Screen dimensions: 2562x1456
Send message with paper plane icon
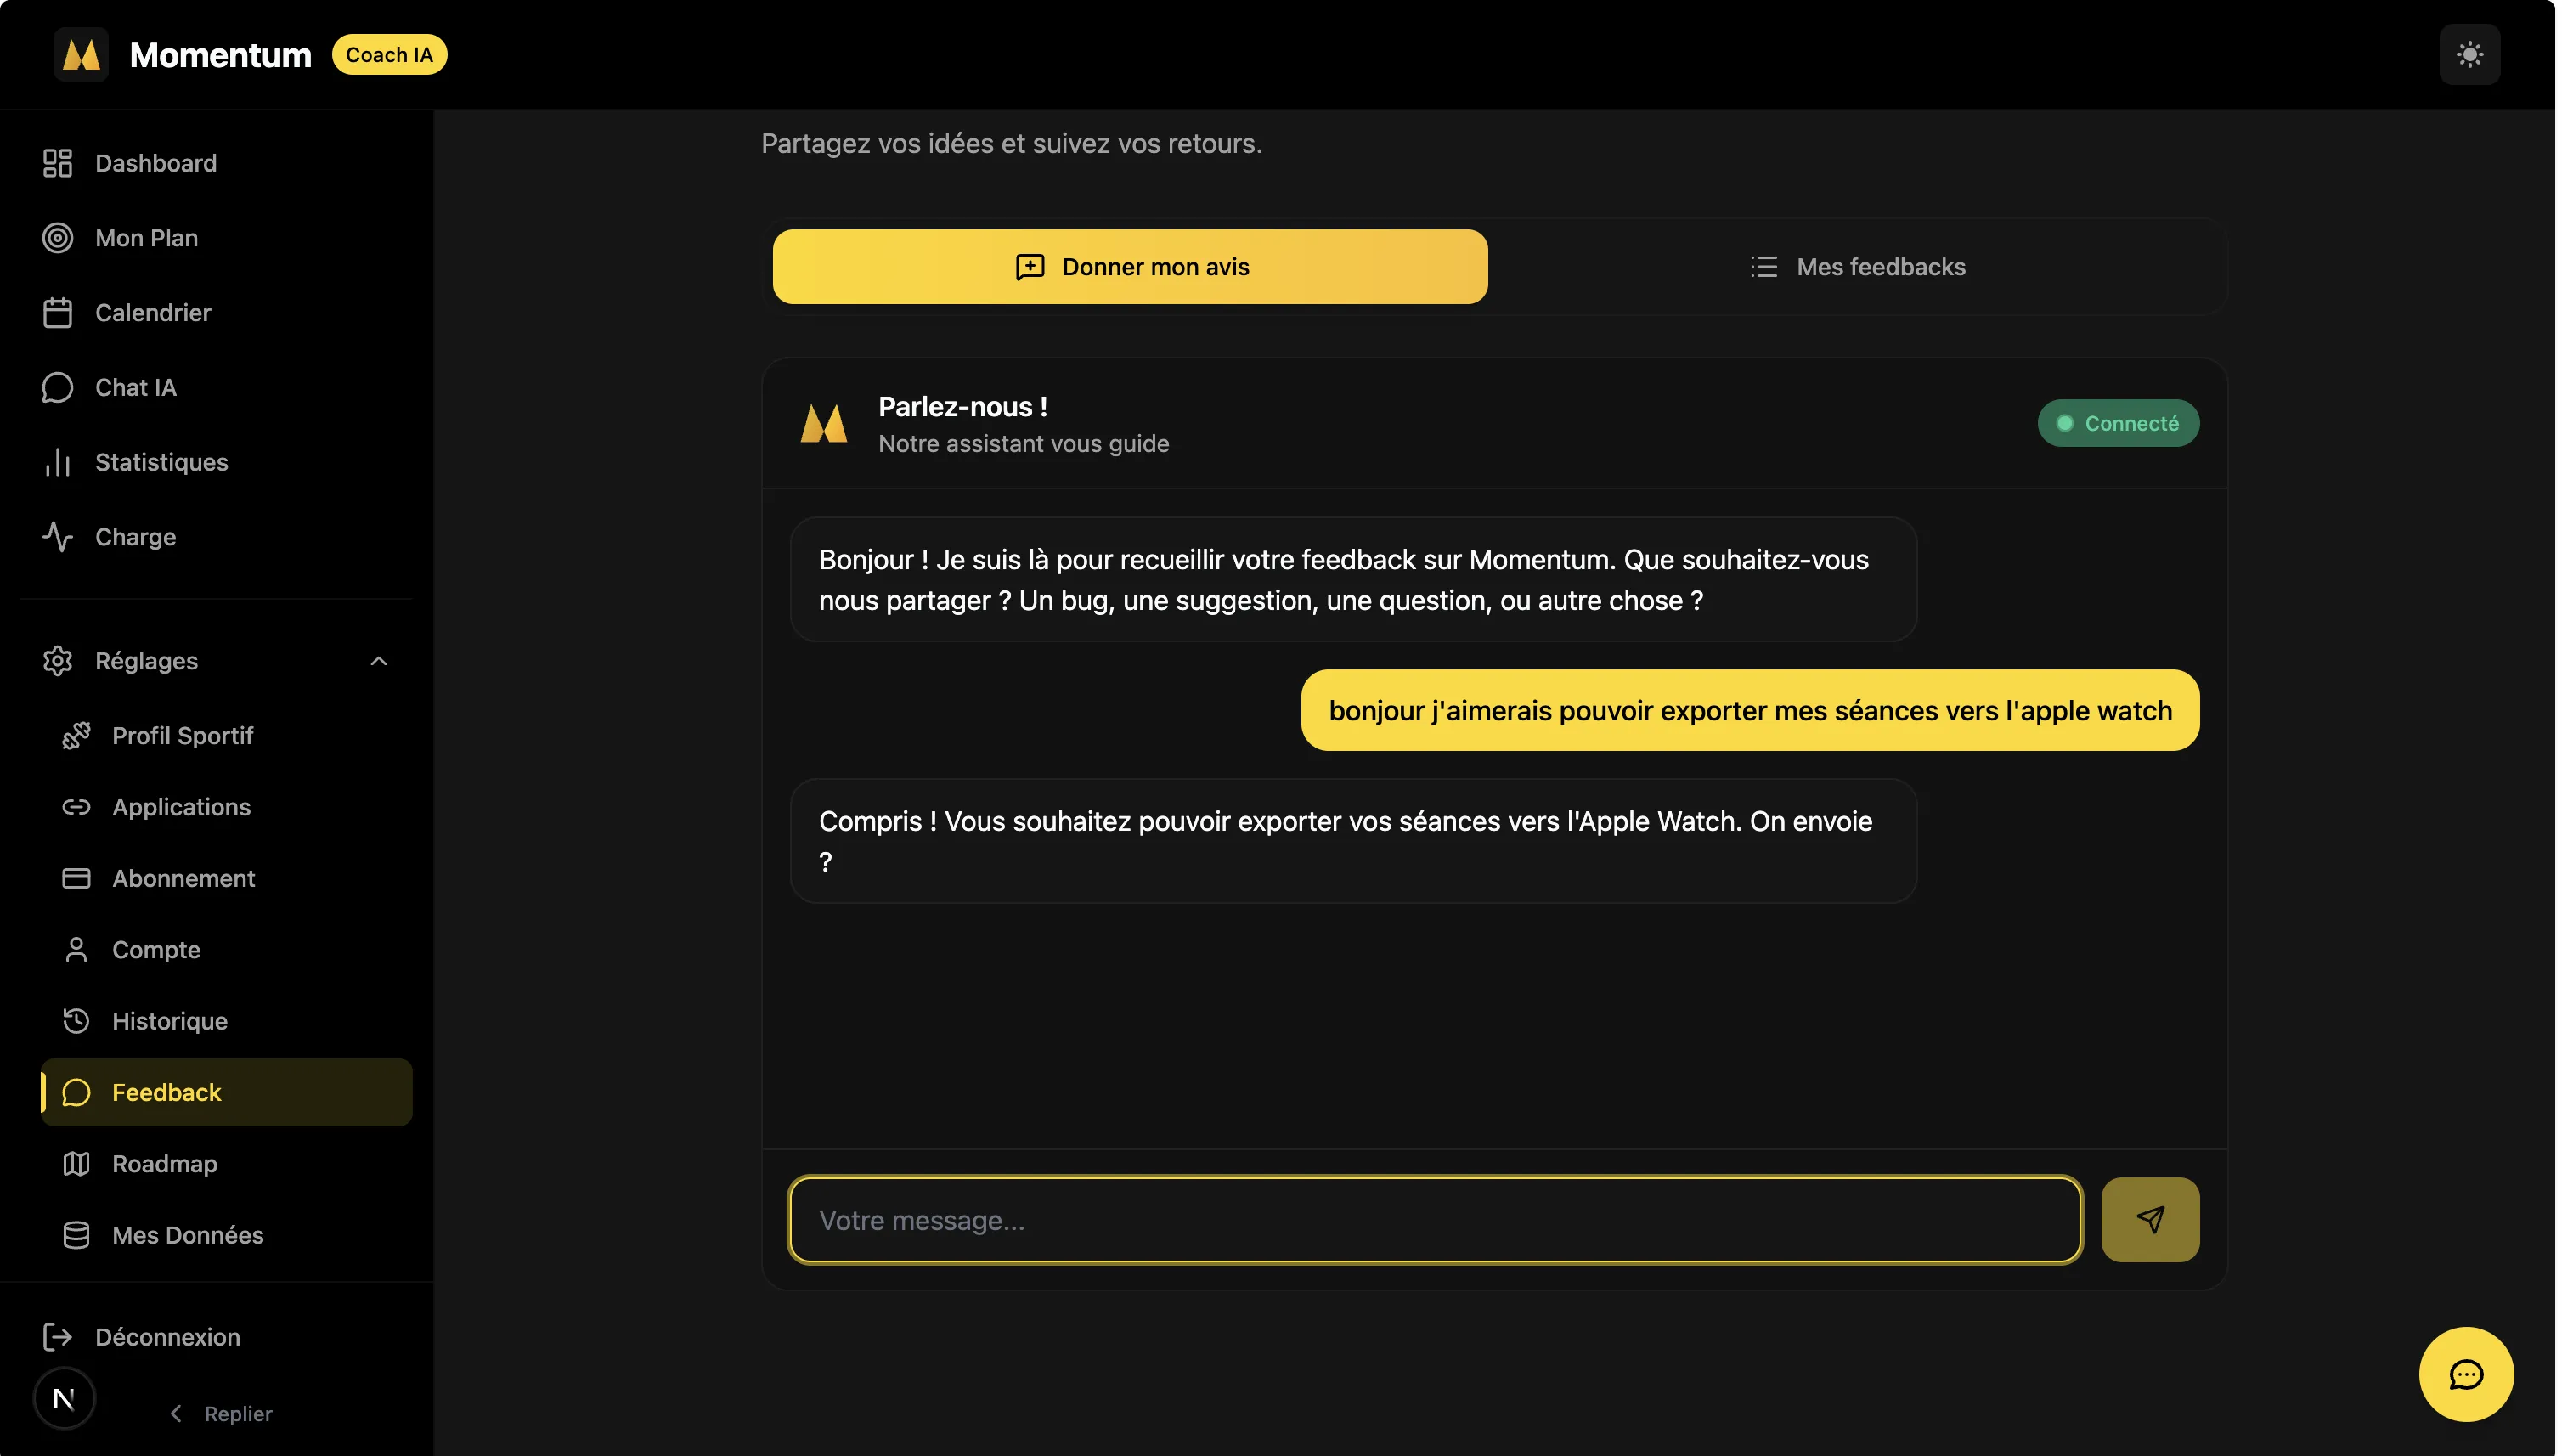click(2149, 1219)
